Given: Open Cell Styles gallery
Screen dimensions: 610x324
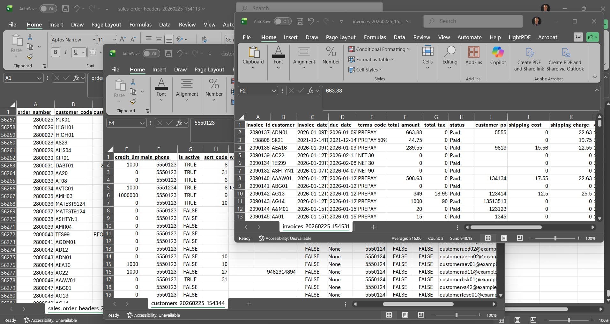Looking at the screenshot, I should [366, 70].
